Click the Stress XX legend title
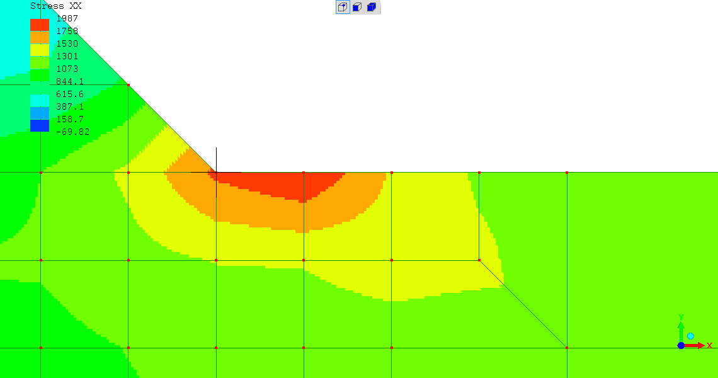 [x=55, y=6]
